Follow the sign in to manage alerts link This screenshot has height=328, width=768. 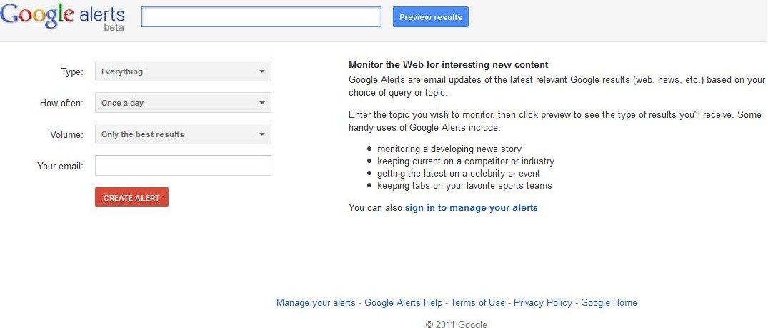click(x=471, y=208)
